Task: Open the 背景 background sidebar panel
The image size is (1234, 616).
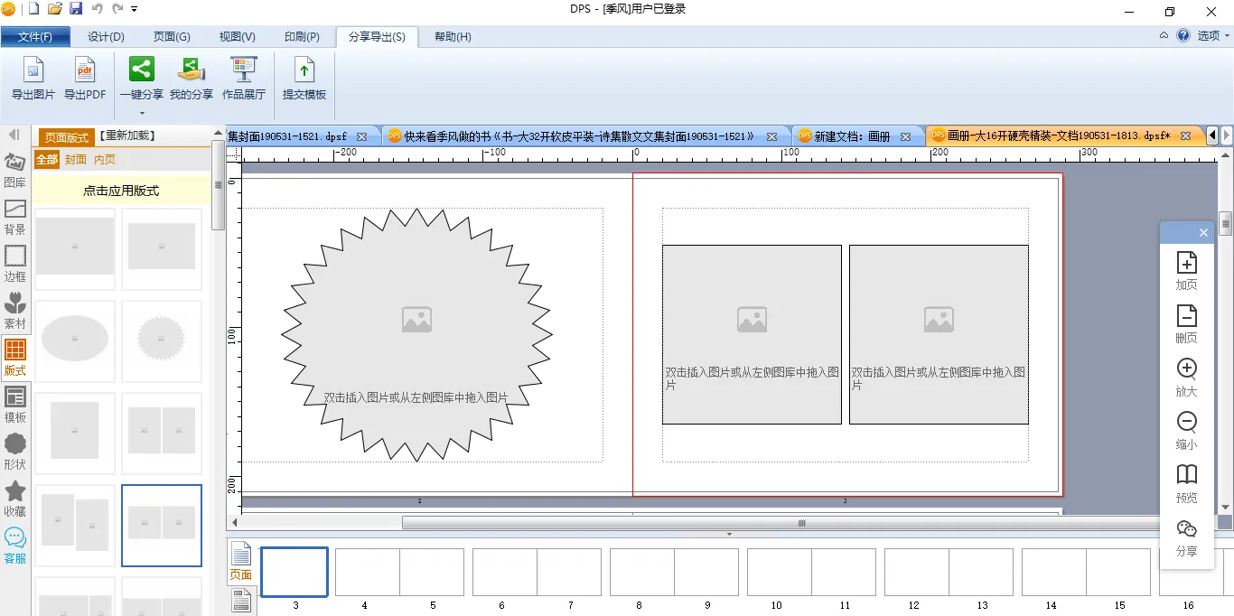Action: [x=15, y=217]
